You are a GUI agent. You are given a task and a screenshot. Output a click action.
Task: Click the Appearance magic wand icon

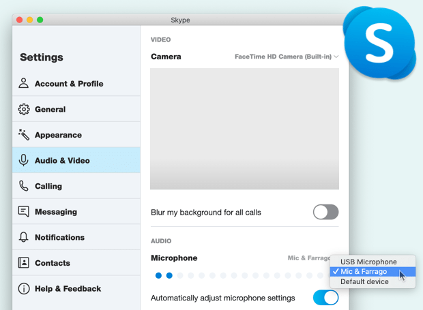[x=24, y=135]
